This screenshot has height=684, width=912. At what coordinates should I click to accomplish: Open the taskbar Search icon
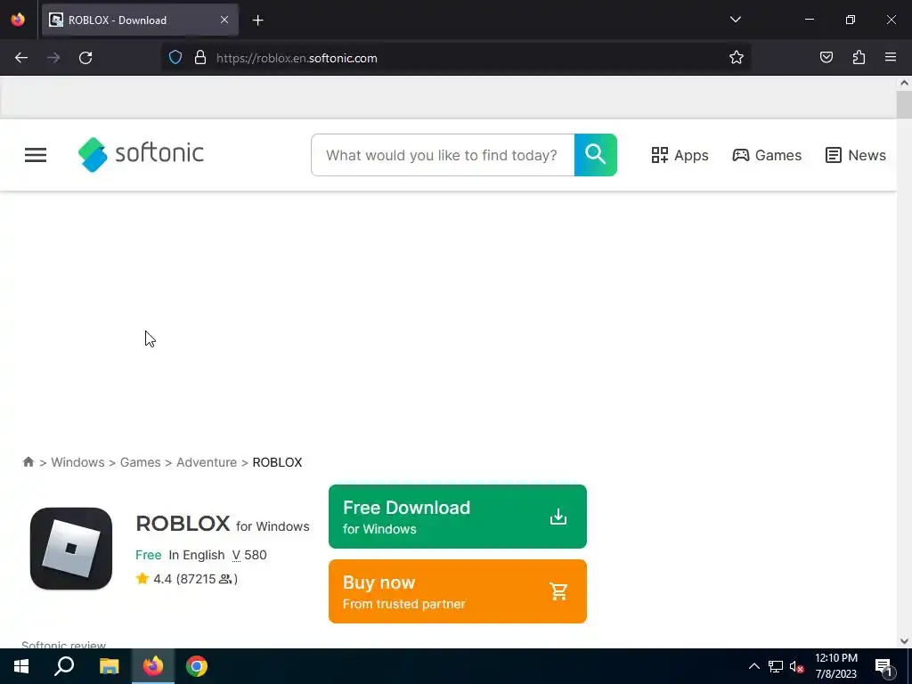(x=64, y=666)
